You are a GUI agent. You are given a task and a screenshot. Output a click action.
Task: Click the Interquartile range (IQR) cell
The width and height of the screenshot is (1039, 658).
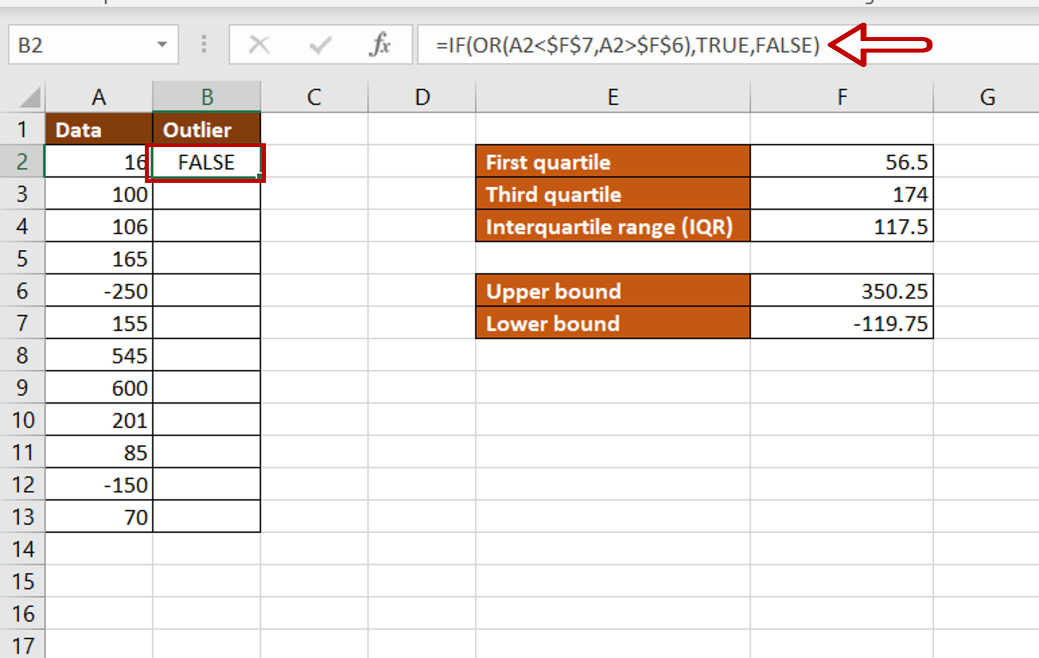612,227
